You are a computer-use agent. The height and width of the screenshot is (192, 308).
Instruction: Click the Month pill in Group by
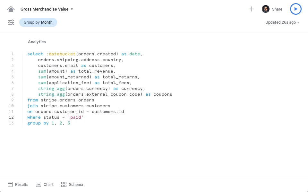coord(47,22)
